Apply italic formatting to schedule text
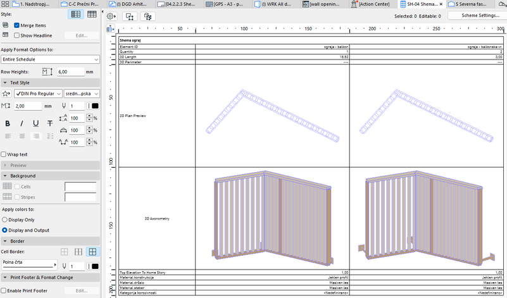507x298 pixels. (x=22, y=123)
